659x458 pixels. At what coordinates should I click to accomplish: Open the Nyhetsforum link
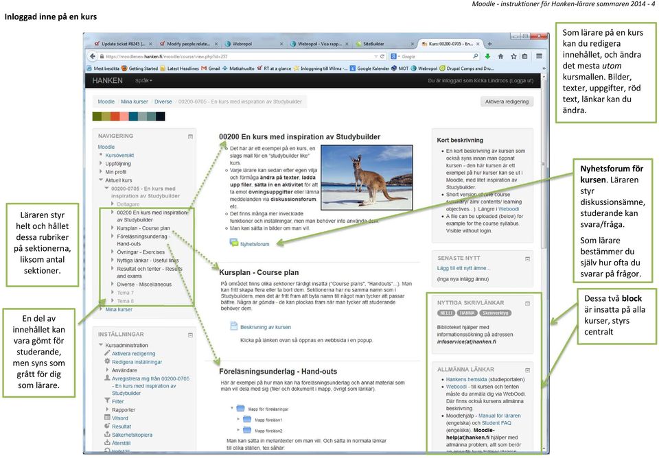pos(255,244)
